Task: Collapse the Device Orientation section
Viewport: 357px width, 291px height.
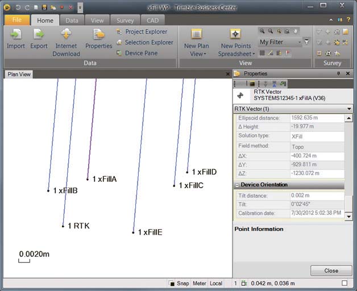Action: (x=237, y=185)
